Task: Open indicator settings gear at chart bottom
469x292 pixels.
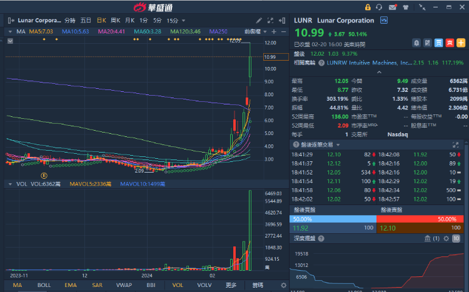Action: [283, 285]
